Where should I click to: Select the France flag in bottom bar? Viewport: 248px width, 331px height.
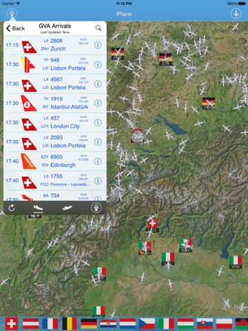point(50,323)
